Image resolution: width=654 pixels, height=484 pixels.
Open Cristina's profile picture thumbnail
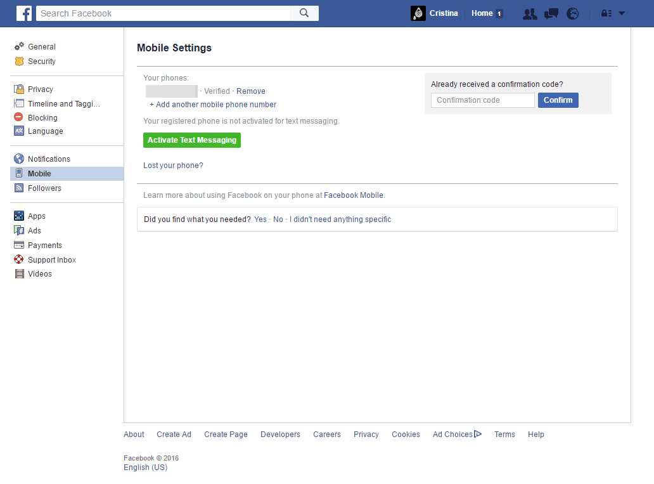418,13
